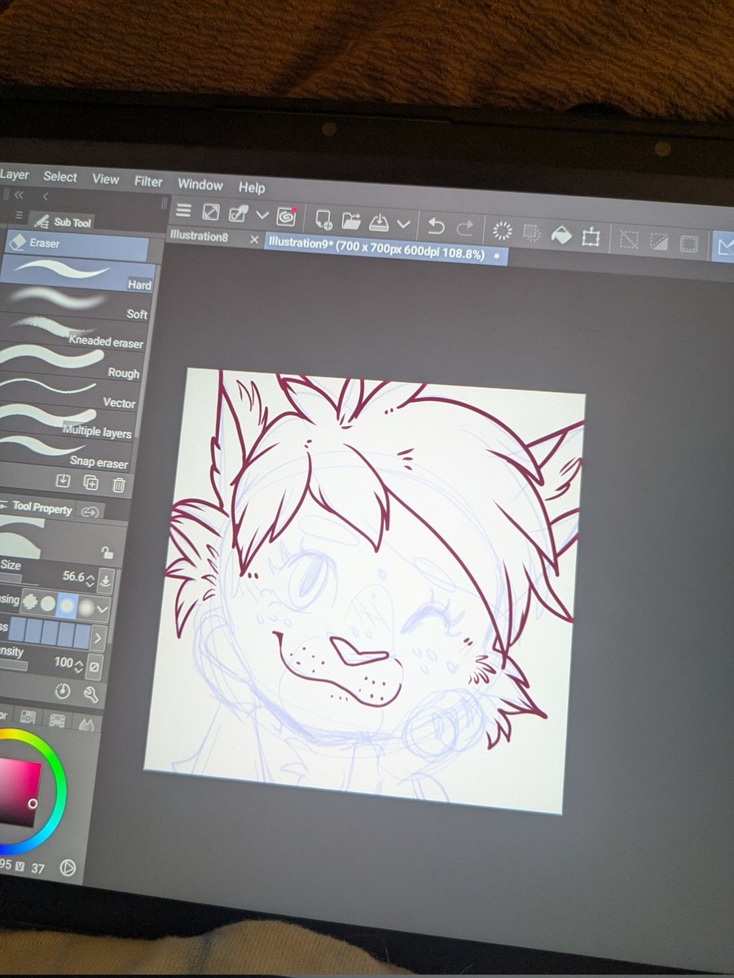Select the strong anti-aliasing option
The width and height of the screenshot is (734, 978).
[86, 607]
